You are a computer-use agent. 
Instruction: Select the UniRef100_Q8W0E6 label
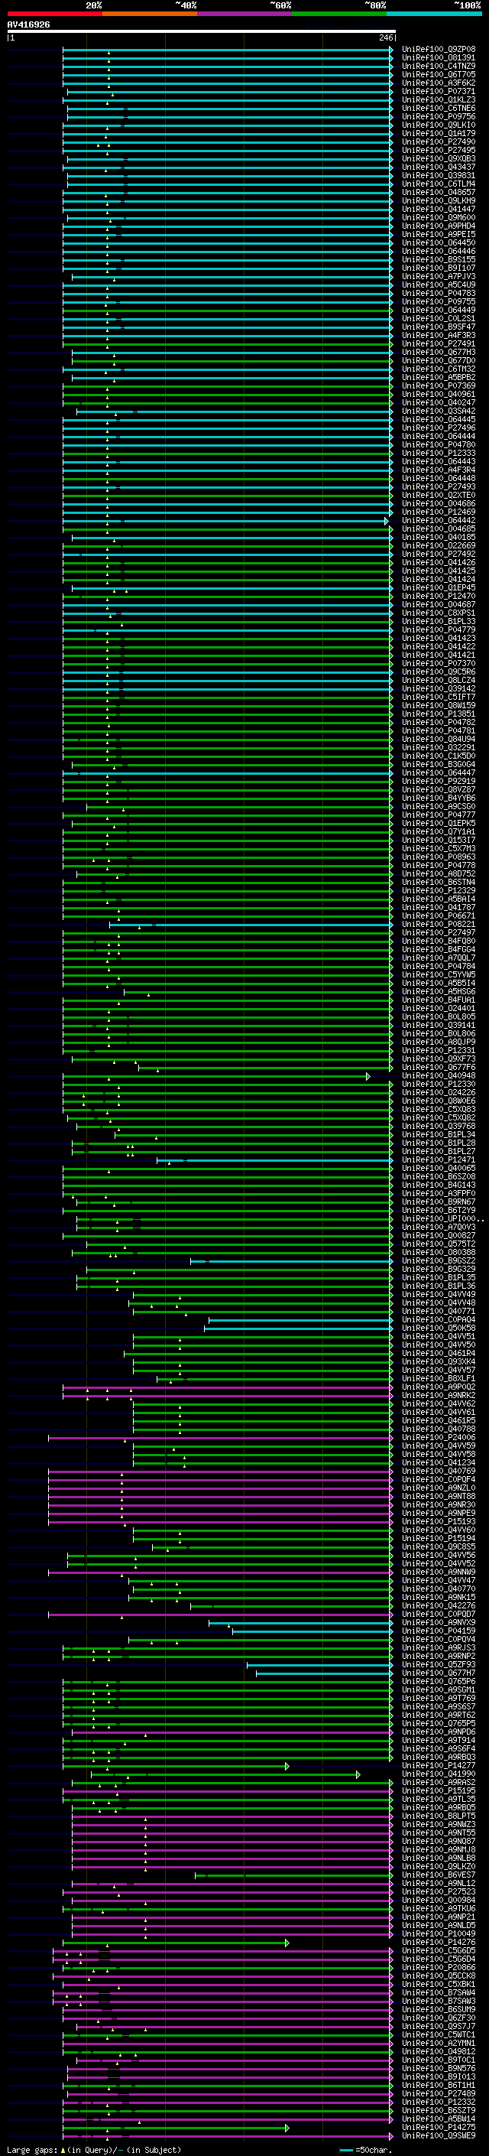(439, 1101)
